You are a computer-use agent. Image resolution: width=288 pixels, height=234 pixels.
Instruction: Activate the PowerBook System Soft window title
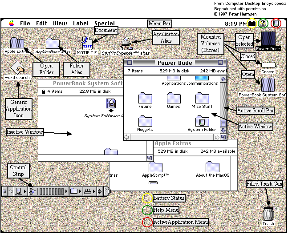pos(88,83)
